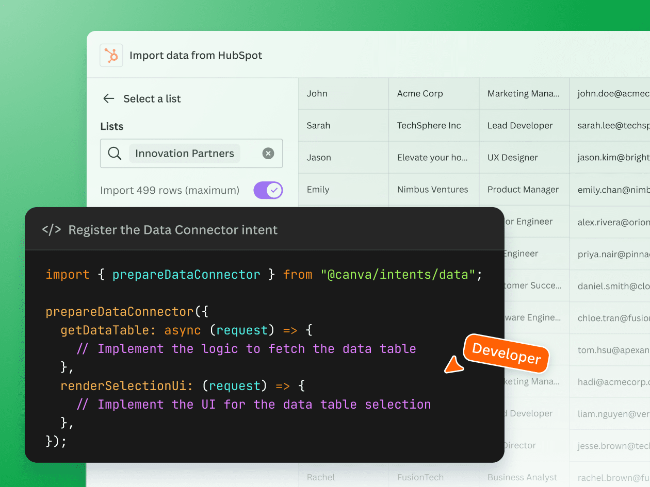Click the import prepareDataConnector code line
This screenshot has height=487, width=650.
tap(264, 275)
